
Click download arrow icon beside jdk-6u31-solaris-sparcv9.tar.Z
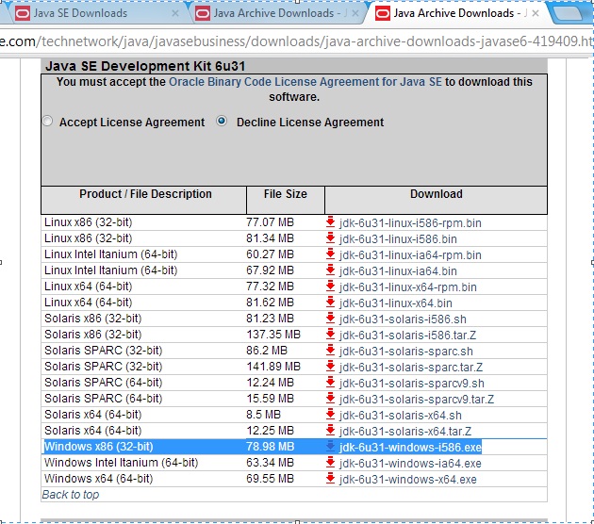tap(330, 399)
